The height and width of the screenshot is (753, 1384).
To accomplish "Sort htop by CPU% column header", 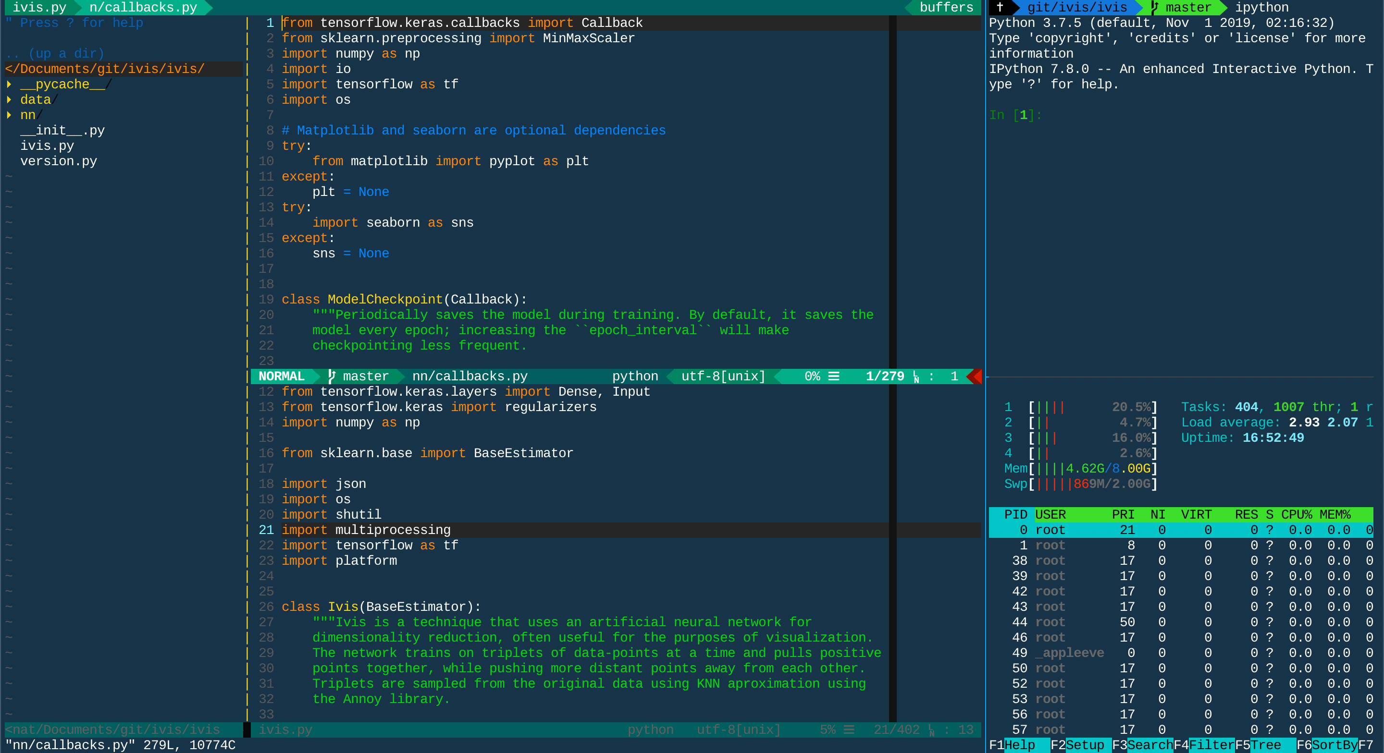I will point(1296,514).
